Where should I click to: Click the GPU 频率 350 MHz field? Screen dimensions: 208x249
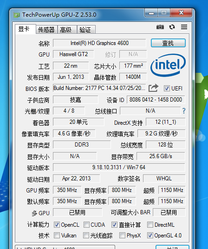pos(67,190)
